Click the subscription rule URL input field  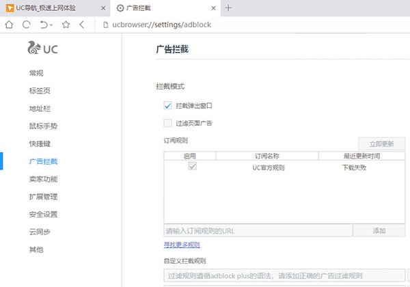coord(258,230)
